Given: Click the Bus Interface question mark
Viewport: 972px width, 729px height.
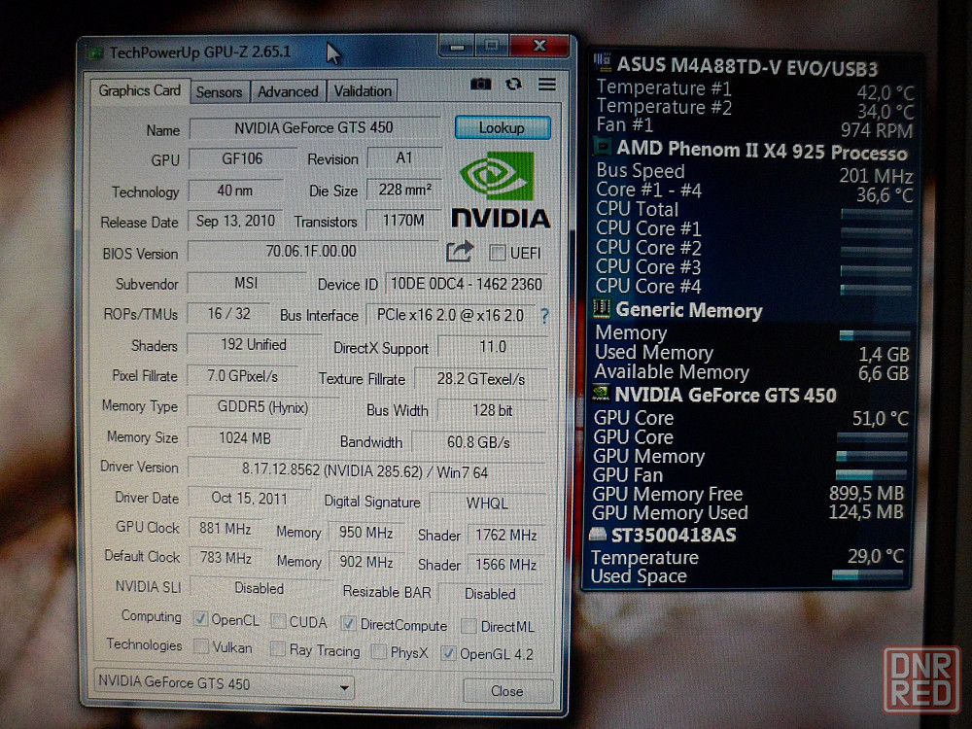Looking at the screenshot, I should pyautogui.click(x=544, y=316).
